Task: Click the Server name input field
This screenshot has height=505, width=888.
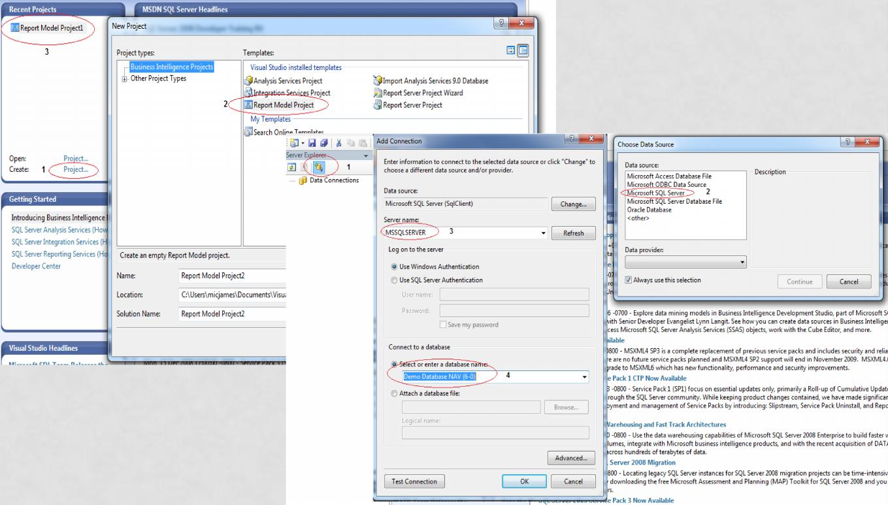Action: click(x=467, y=233)
